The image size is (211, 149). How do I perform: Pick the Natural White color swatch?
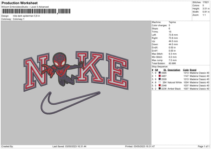(x=160, y=82)
